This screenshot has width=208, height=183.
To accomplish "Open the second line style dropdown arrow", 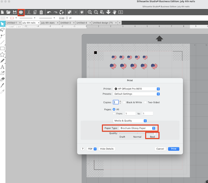I will (54, 18).
